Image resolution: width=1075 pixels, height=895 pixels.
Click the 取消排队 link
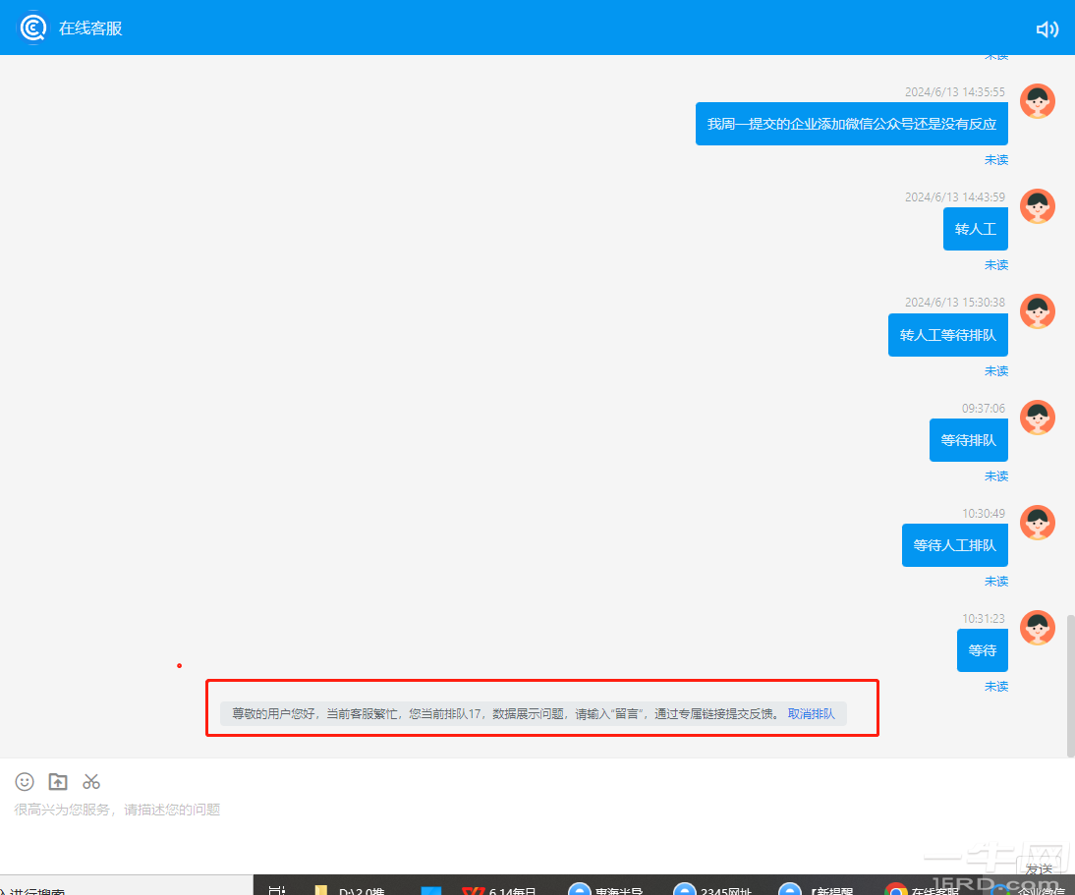click(x=811, y=714)
